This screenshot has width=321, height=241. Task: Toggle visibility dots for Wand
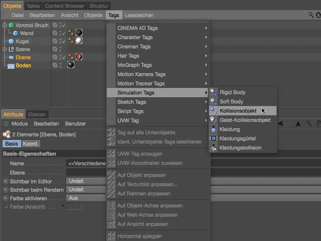coord(61,33)
